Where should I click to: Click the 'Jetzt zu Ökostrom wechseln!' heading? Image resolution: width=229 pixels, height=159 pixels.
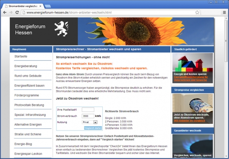[77, 98]
